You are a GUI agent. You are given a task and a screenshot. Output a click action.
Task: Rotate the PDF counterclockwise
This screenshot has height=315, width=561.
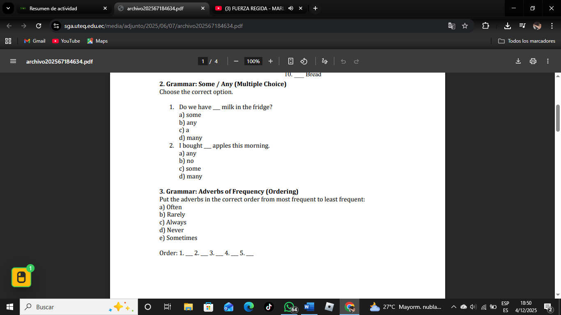pos(304,61)
